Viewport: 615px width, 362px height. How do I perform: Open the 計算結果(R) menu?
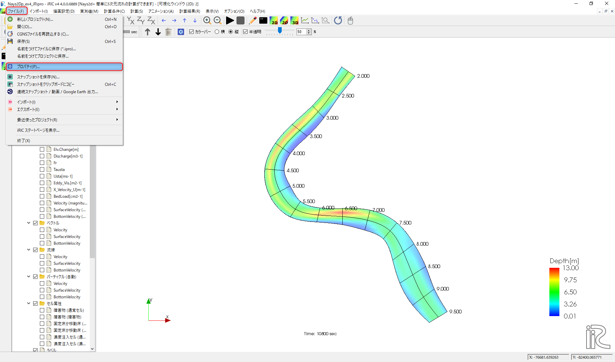pyautogui.click(x=190, y=11)
